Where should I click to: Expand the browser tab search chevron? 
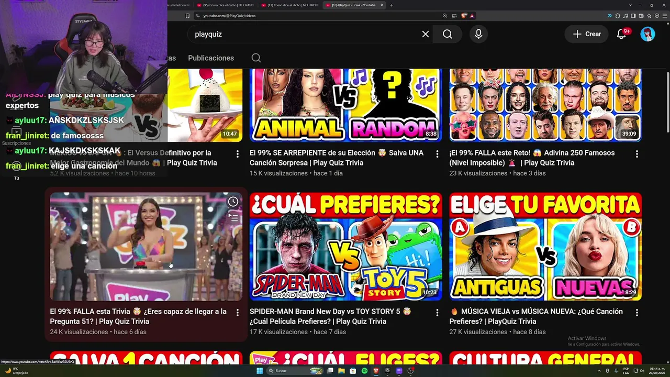tap(630, 5)
